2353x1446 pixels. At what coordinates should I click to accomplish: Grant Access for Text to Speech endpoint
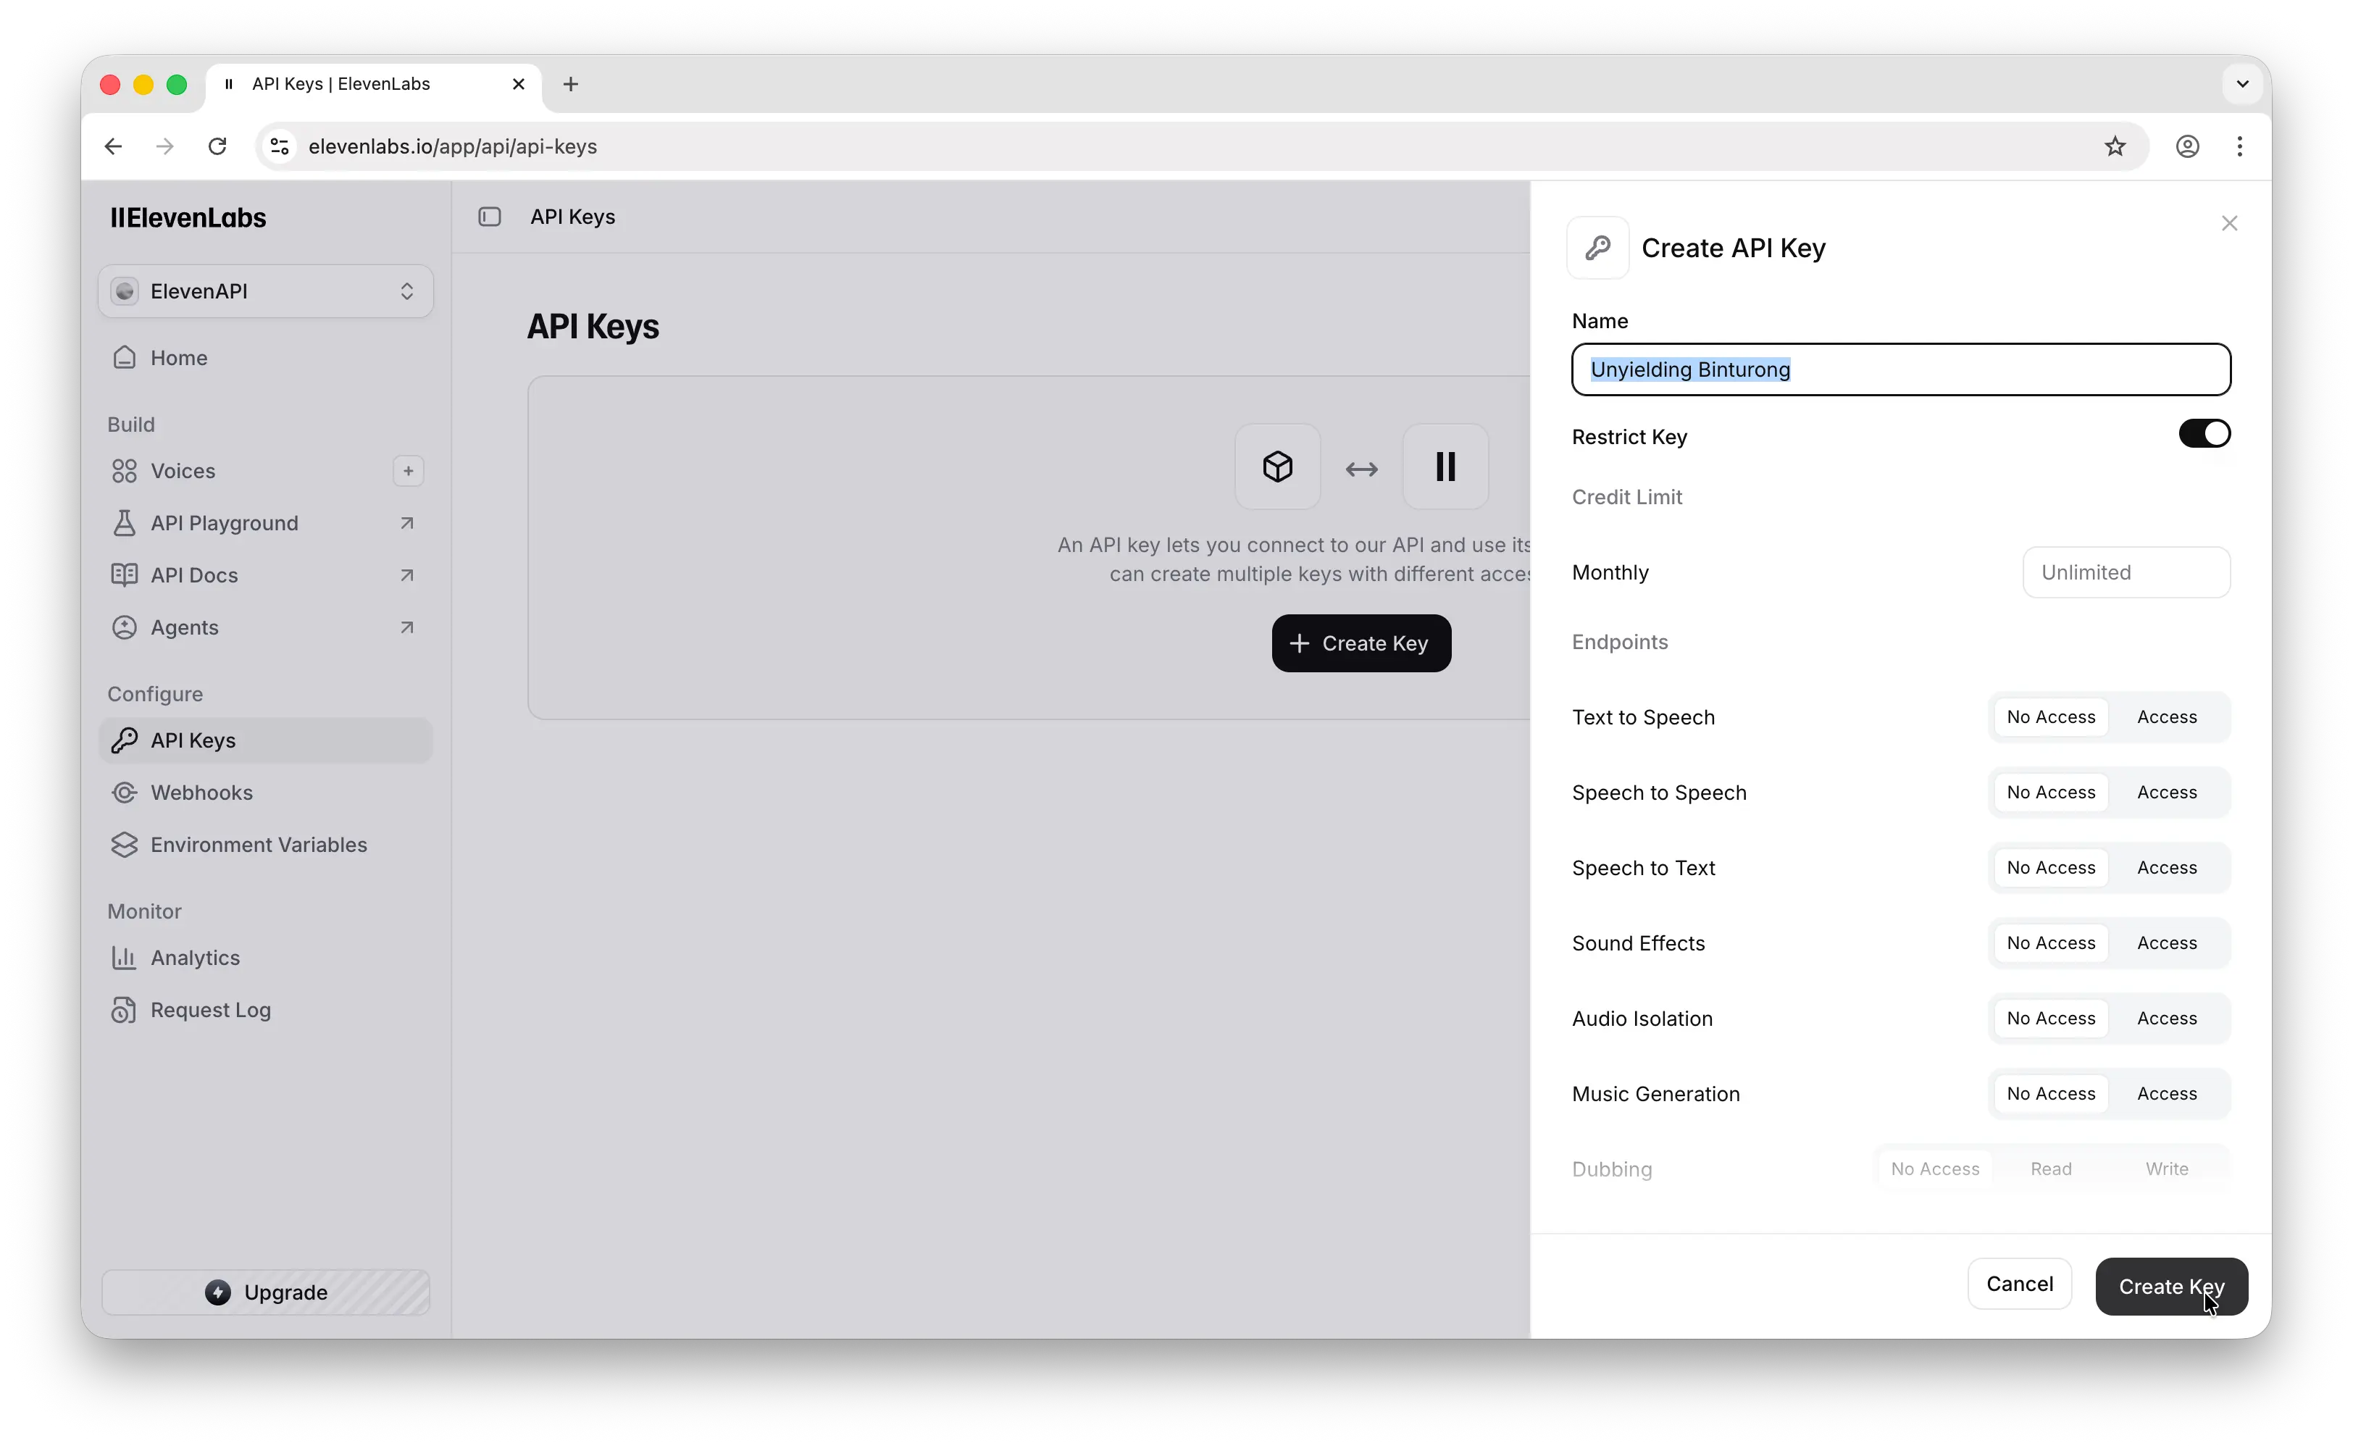pyautogui.click(x=2167, y=716)
